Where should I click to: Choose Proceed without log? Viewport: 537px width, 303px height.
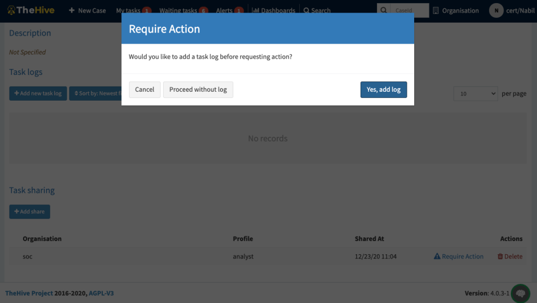[x=198, y=90]
